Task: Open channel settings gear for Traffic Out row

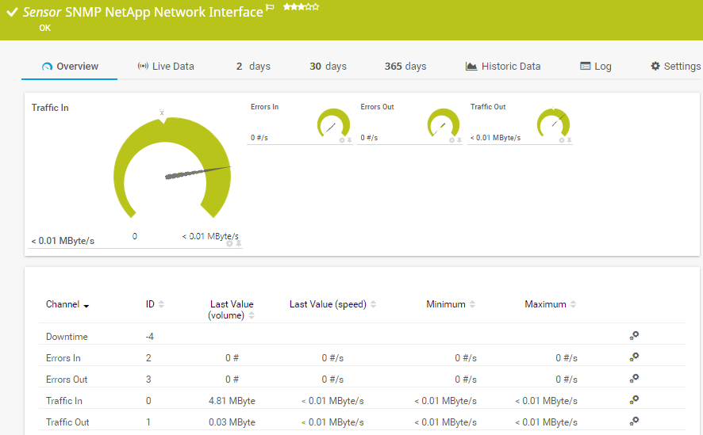Action: tap(634, 422)
